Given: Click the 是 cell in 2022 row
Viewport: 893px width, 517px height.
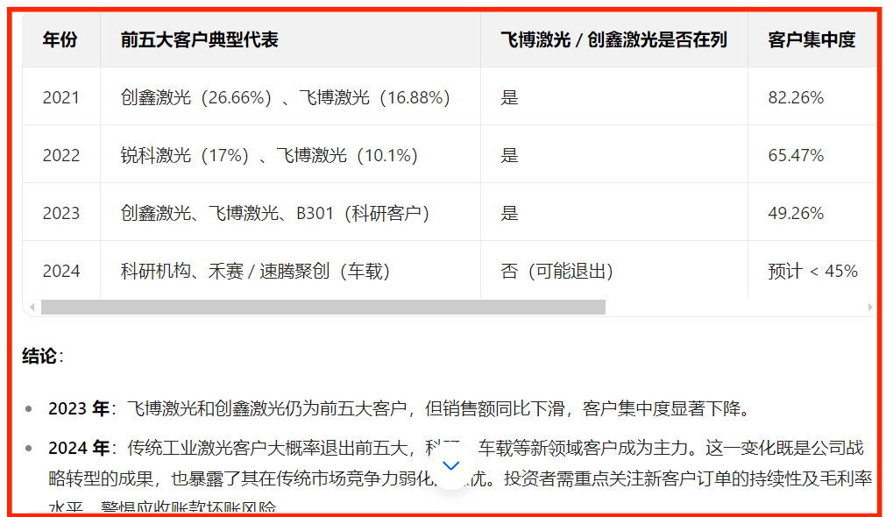Looking at the screenshot, I should tap(509, 155).
